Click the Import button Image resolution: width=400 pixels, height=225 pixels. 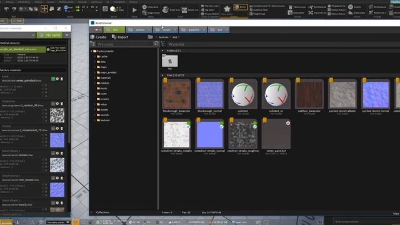click(x=120, y=37)
